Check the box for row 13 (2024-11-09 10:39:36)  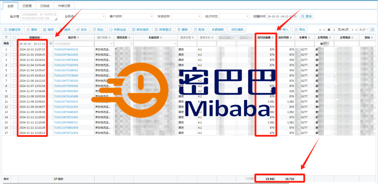tap(14, 112)
